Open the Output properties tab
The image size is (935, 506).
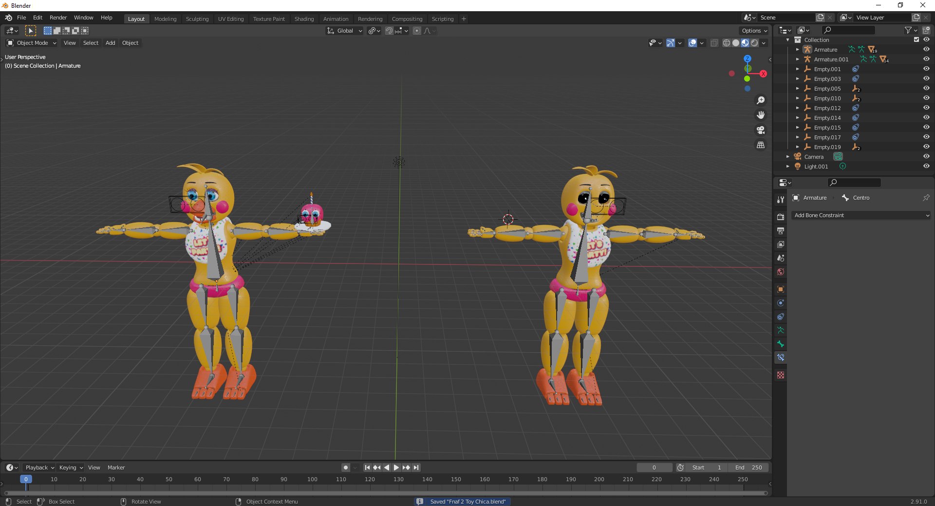[x=781, y=230]
